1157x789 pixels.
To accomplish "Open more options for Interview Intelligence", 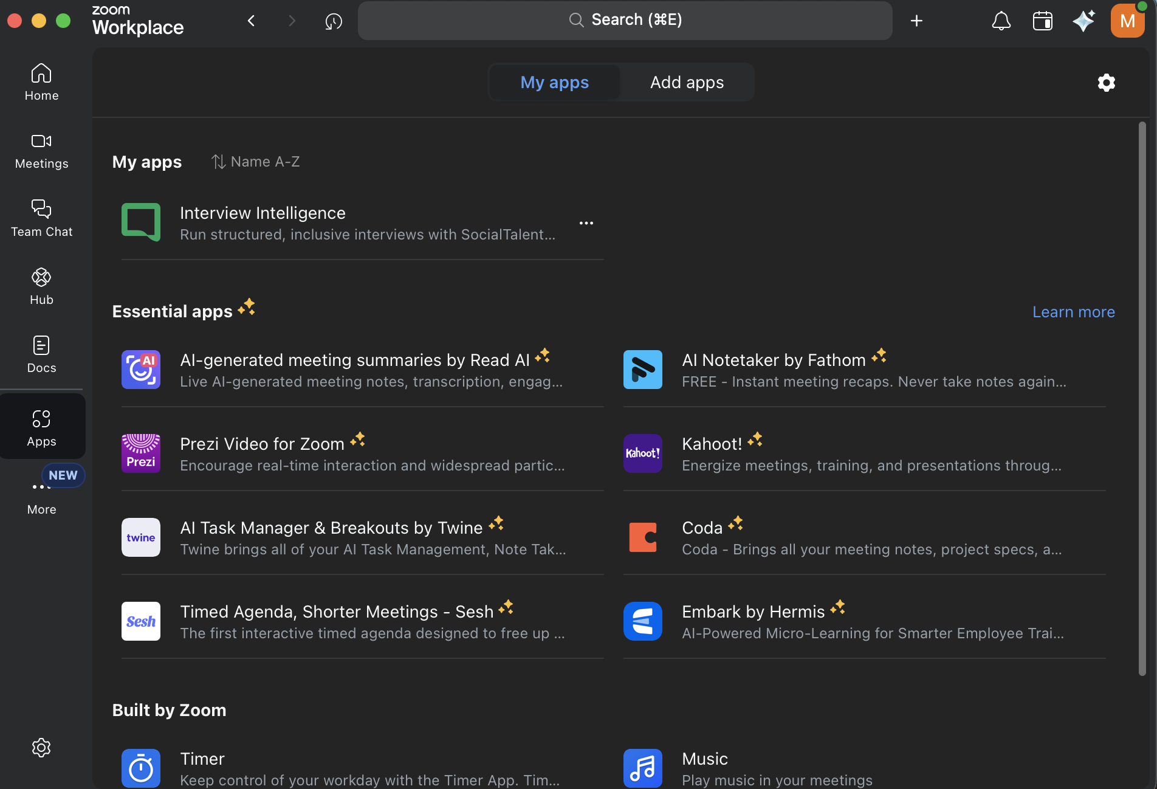I will (586, 222).
